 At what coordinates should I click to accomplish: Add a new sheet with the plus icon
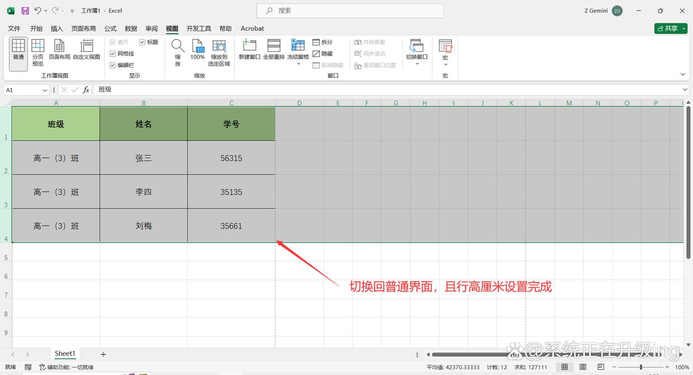(103, 354)
